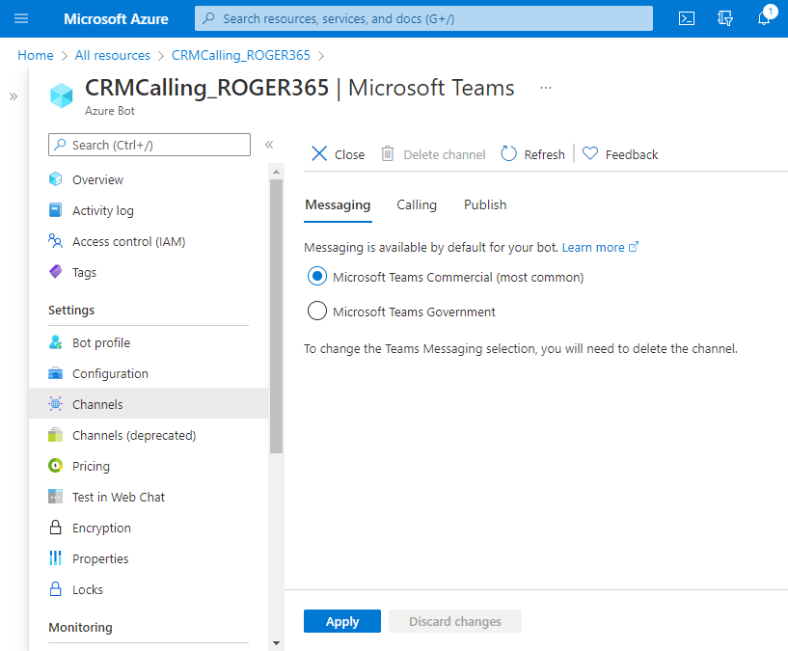Open the Azure portal hamburger menu

pos(21,18)
